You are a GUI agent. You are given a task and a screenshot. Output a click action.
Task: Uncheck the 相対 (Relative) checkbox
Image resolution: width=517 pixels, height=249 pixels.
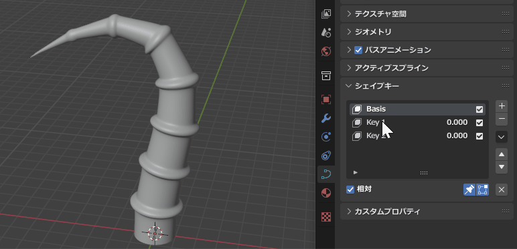[x=350, y=190]
